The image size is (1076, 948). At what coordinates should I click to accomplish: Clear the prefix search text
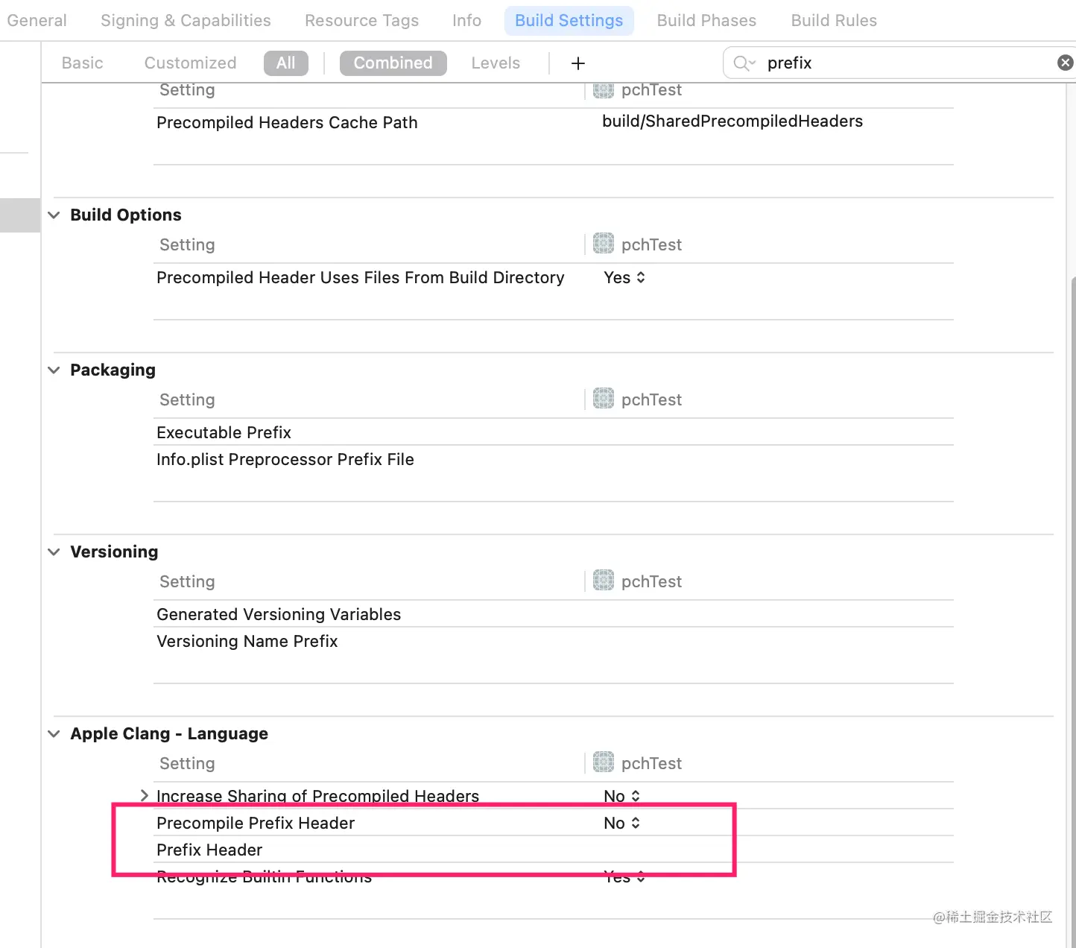[1066, 63]
